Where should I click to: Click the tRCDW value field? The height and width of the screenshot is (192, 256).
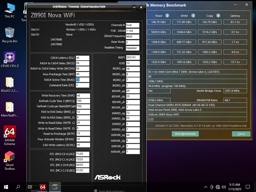click(82, 68)
